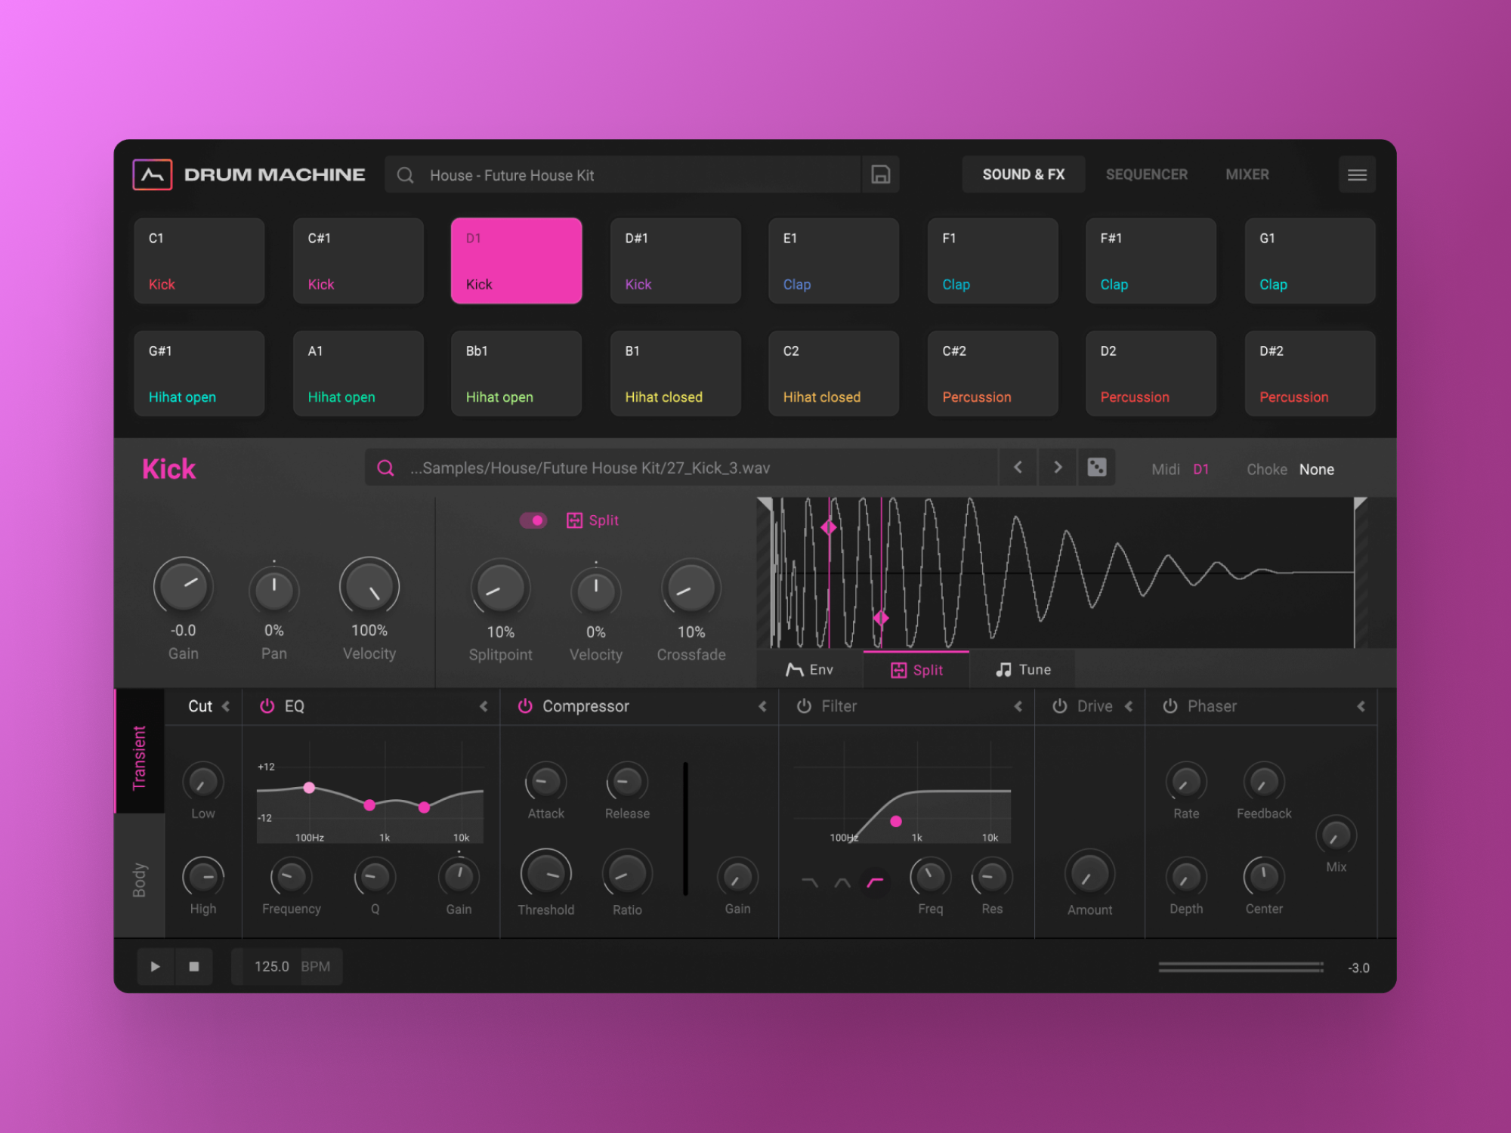Select the B1 Hihat closed pad
The height and width of the screenshot is (1133, 1511).
point(675,373)
